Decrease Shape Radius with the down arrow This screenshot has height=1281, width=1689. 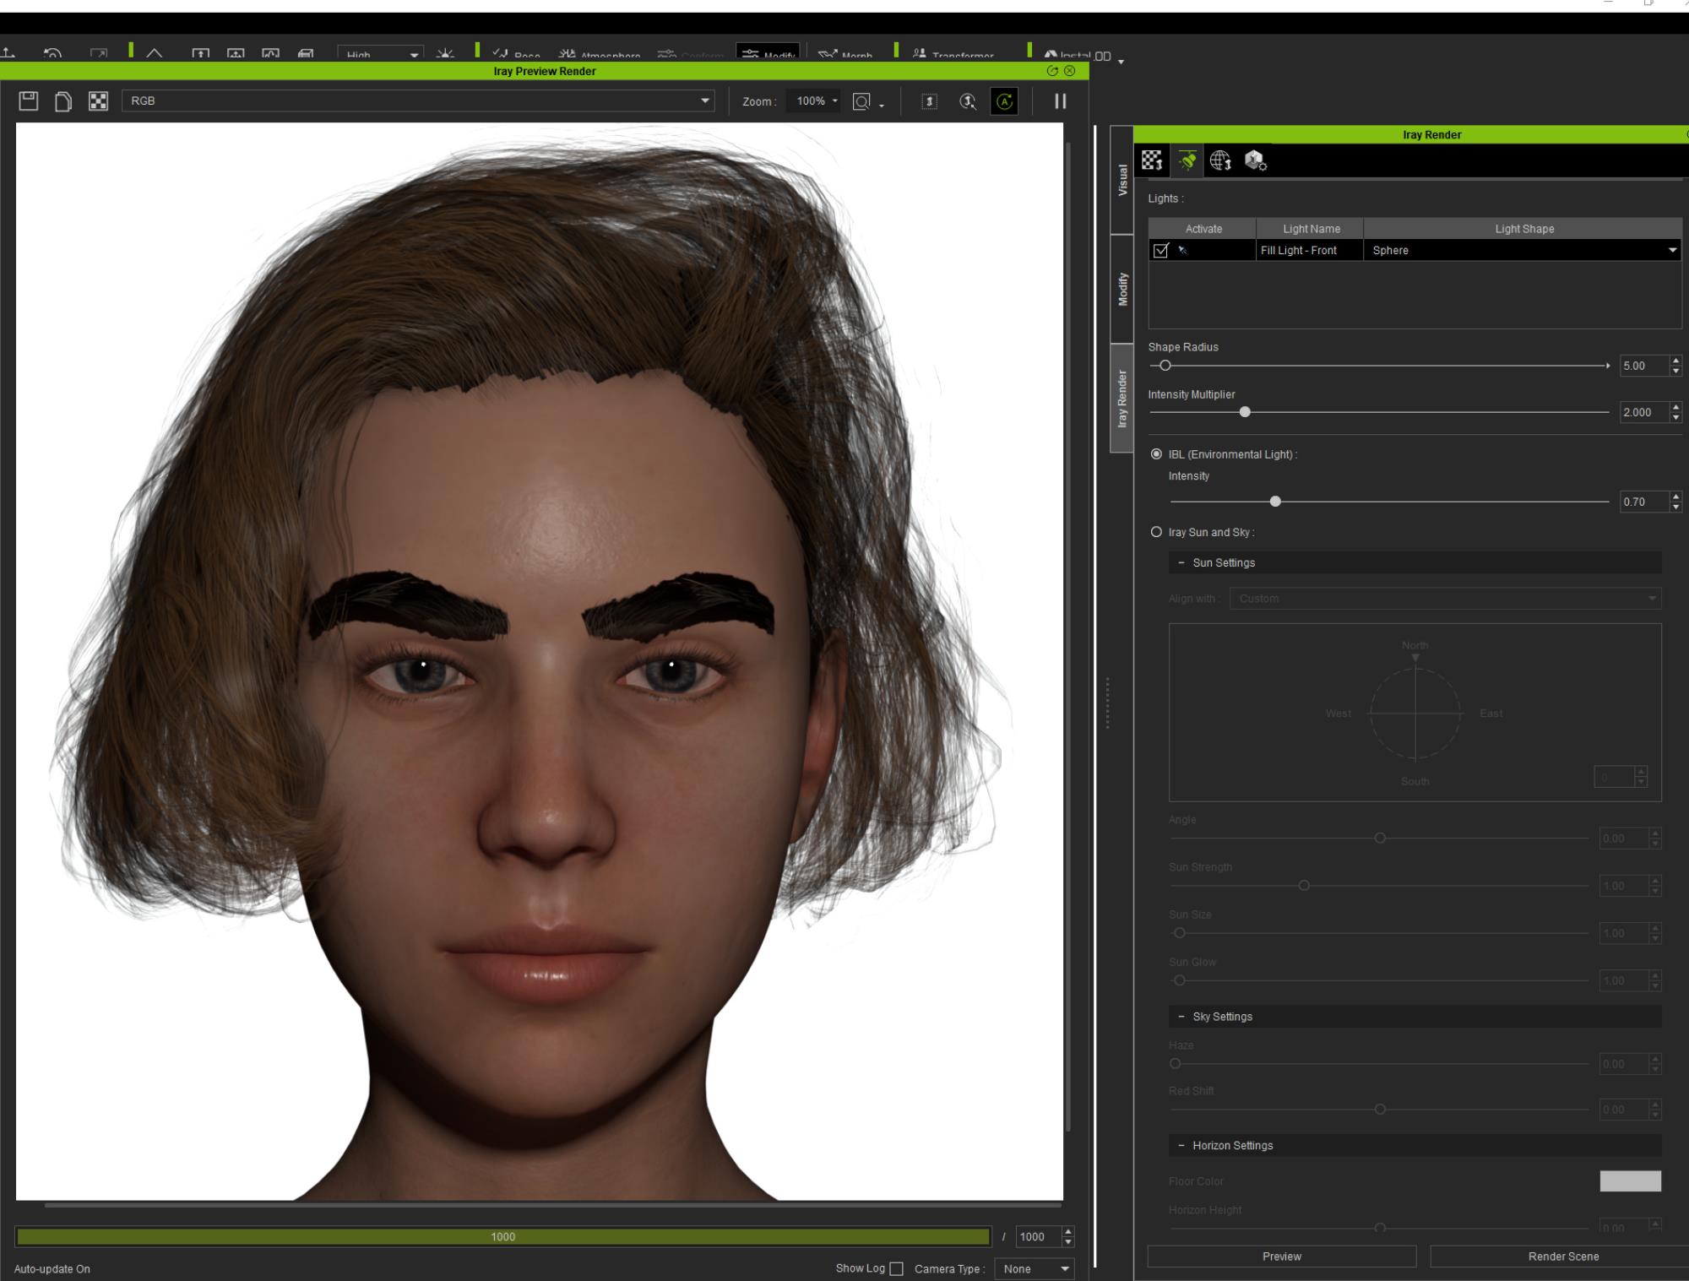coord(1676,371)
